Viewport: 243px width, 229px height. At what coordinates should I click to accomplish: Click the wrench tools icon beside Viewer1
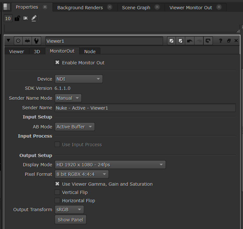tap(37, 41)
